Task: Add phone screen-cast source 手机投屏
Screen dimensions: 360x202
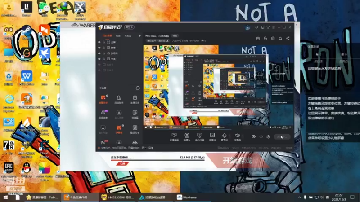Action: pos(199,137)
